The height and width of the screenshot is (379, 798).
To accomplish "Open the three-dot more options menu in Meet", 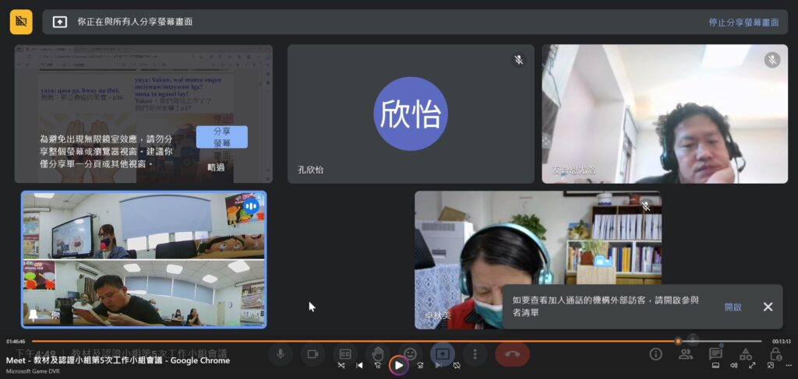I will click(x=475, y=354).
